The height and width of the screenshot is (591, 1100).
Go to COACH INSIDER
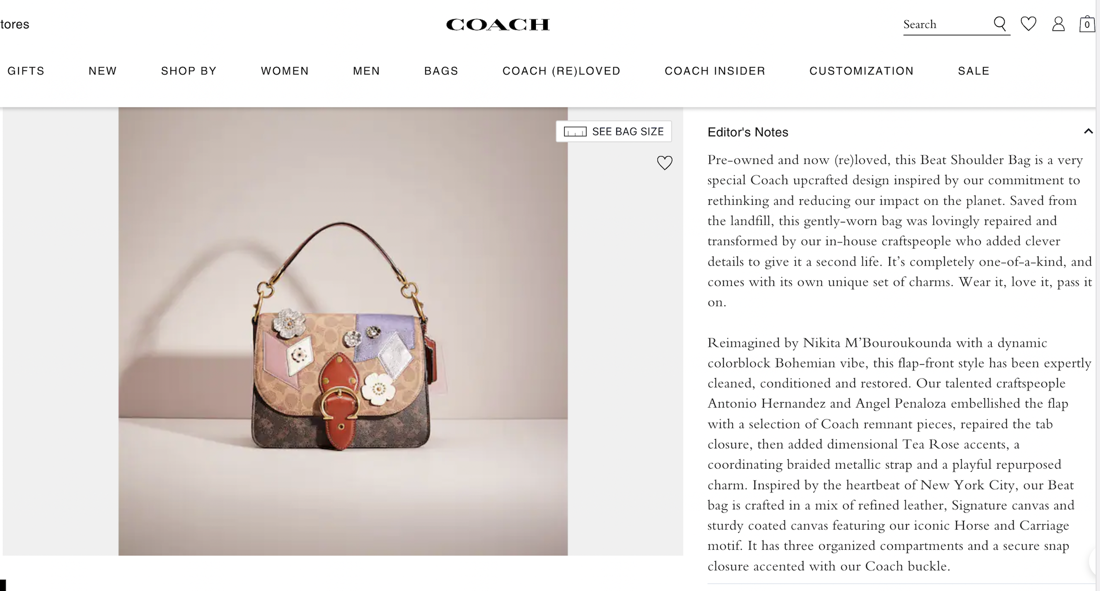(x=715, y=71)
